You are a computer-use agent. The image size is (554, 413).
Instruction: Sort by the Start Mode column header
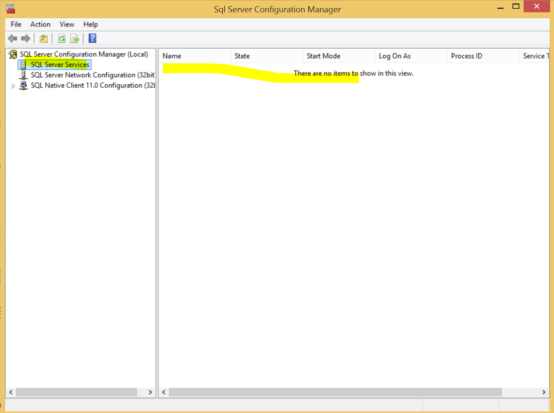339,56
